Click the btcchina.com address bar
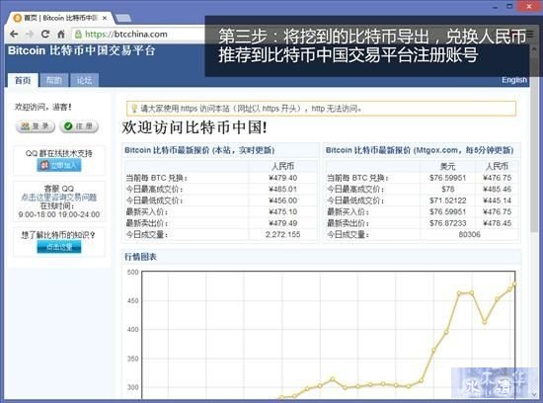543x403 pixels. point(138,34)
